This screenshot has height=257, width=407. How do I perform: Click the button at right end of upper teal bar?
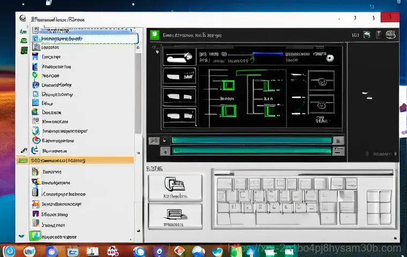[337, 140]
